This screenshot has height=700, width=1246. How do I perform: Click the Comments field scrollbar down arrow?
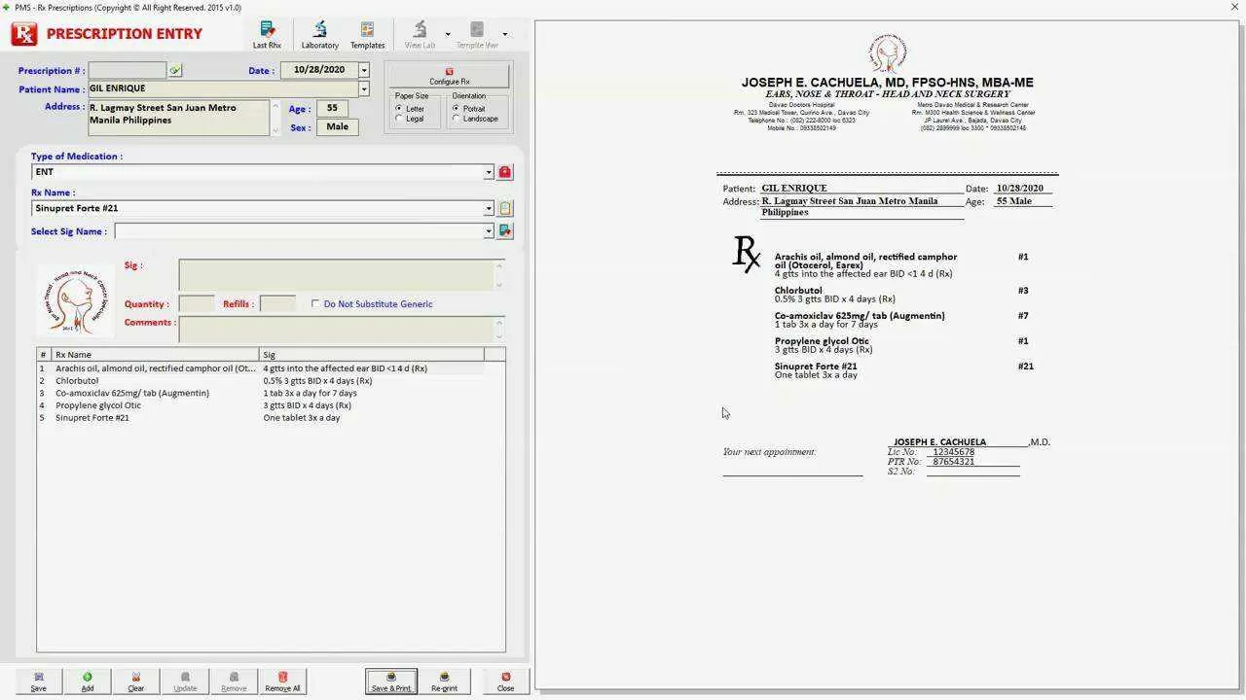(x=499, y=335)
